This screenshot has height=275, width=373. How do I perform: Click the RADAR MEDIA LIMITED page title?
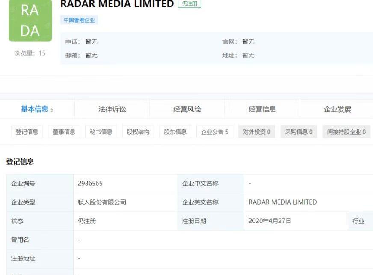pos(117,4)
